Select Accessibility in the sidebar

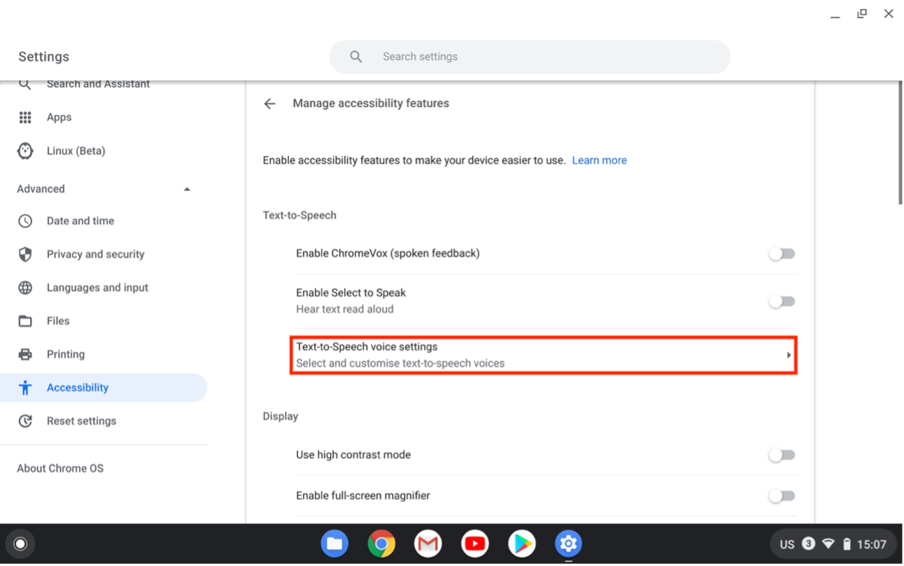(x=78, y=387)
